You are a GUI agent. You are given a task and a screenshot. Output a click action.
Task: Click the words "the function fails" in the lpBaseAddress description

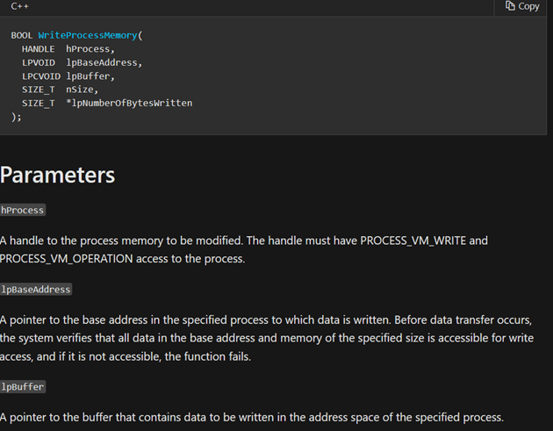[208, 356]
